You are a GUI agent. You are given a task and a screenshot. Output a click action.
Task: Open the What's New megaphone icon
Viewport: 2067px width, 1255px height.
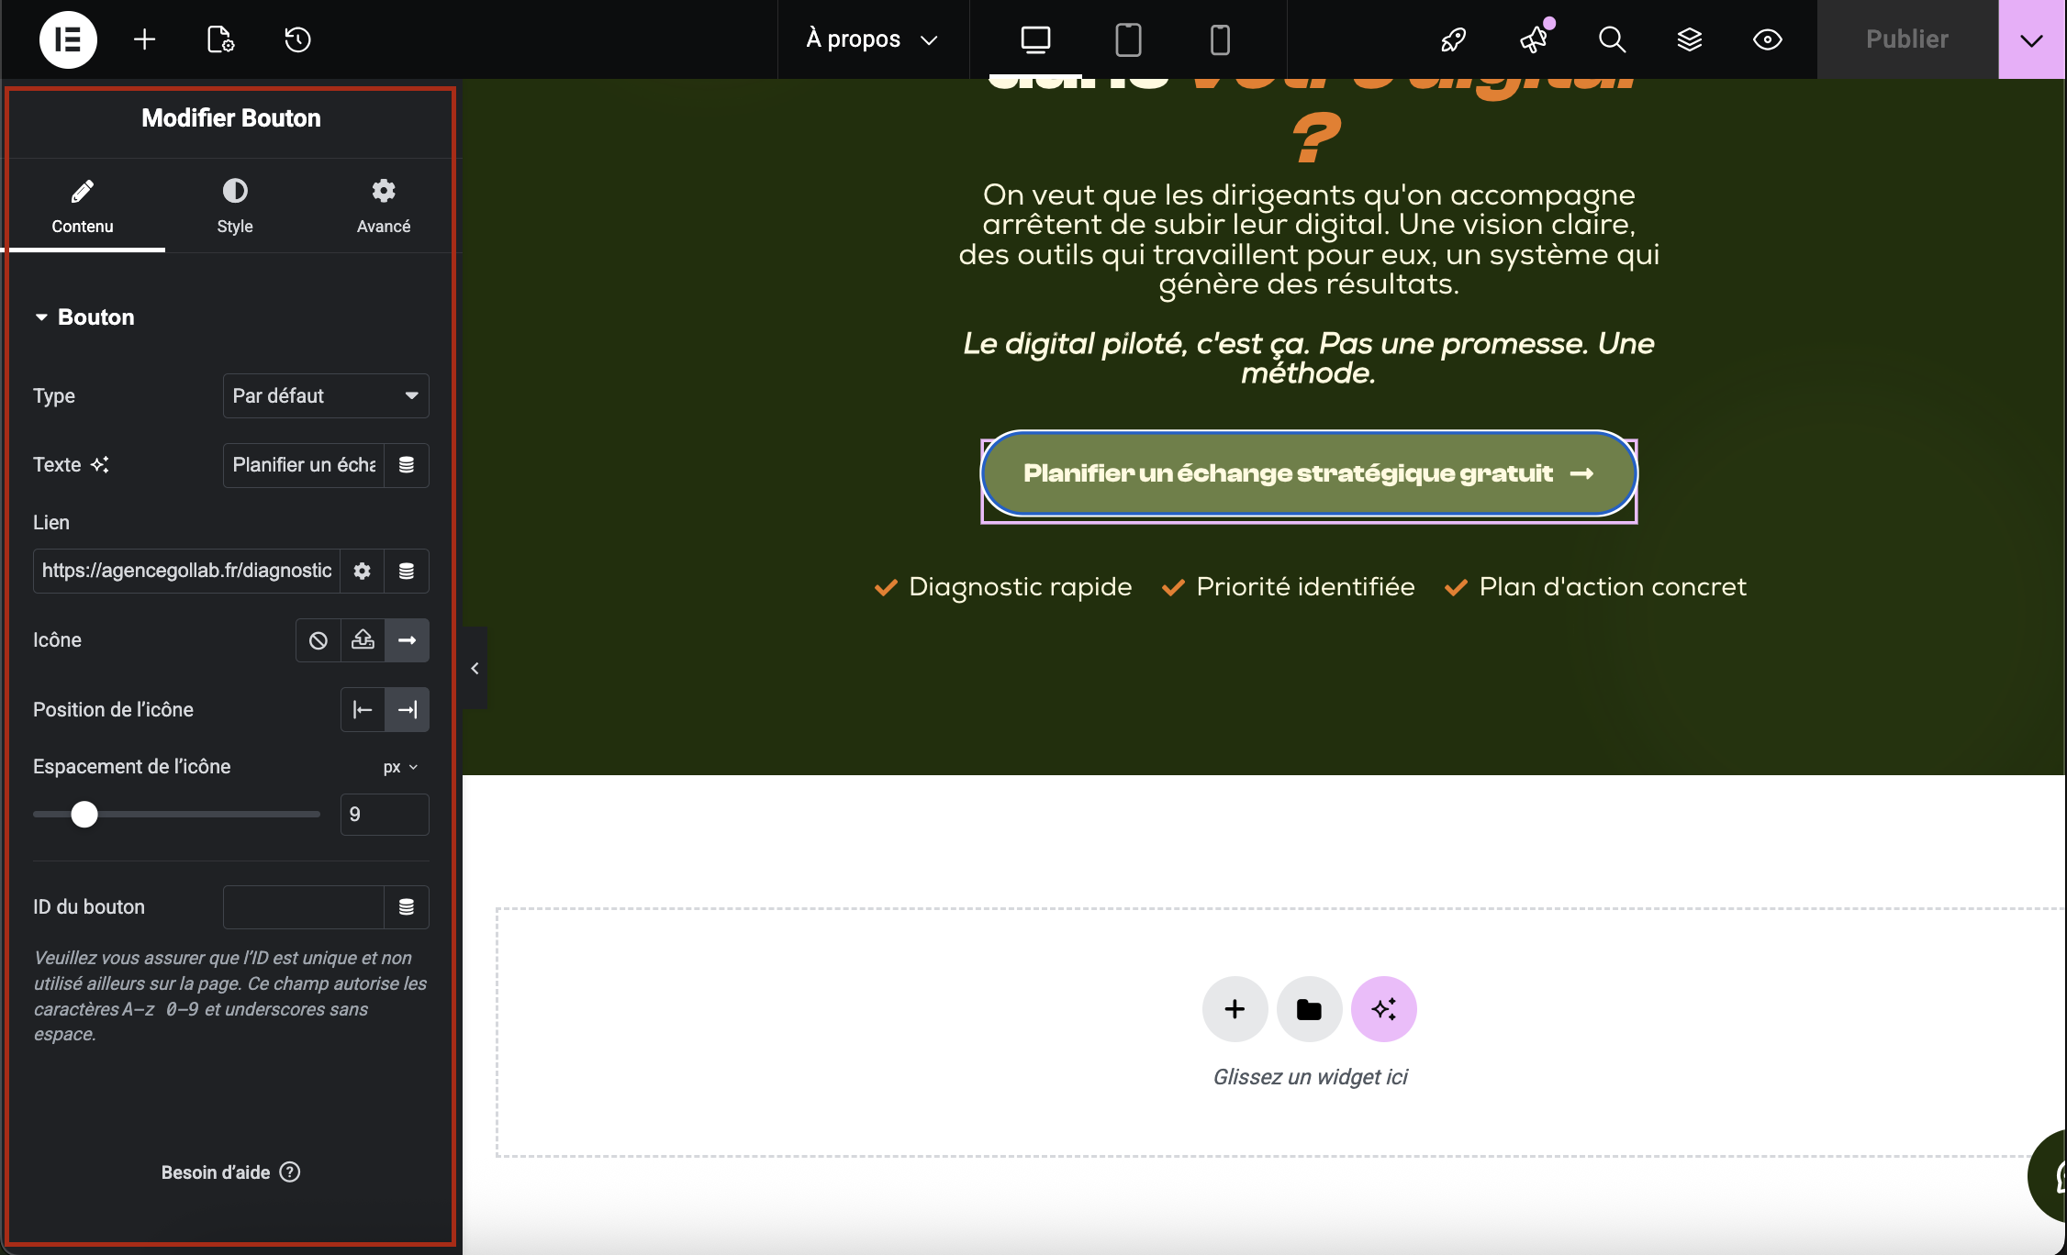[x=1534, y=39]
